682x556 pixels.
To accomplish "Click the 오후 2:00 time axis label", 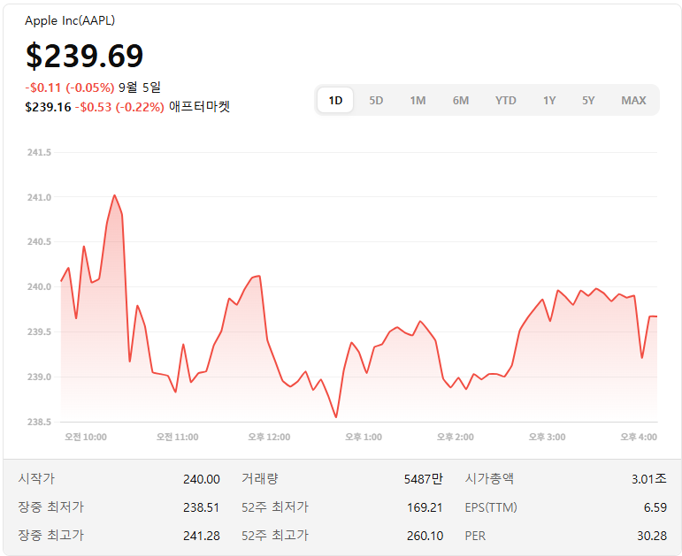I will [456, 437].
